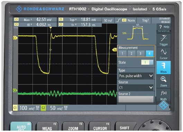
Task: Select measurement tab 2
Action: (131, 53)
